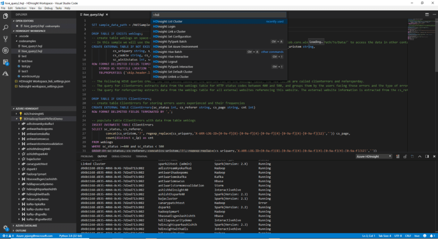Select HDInsight: Set Default Cluster command
Image resolution: width=438 pixels, height=247 pixels.
coord(173,72)
